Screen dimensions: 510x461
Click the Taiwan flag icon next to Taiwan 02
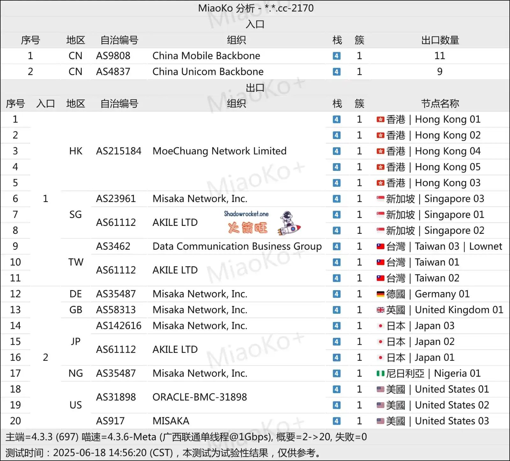pyautogui.click(x=380, y=278)
